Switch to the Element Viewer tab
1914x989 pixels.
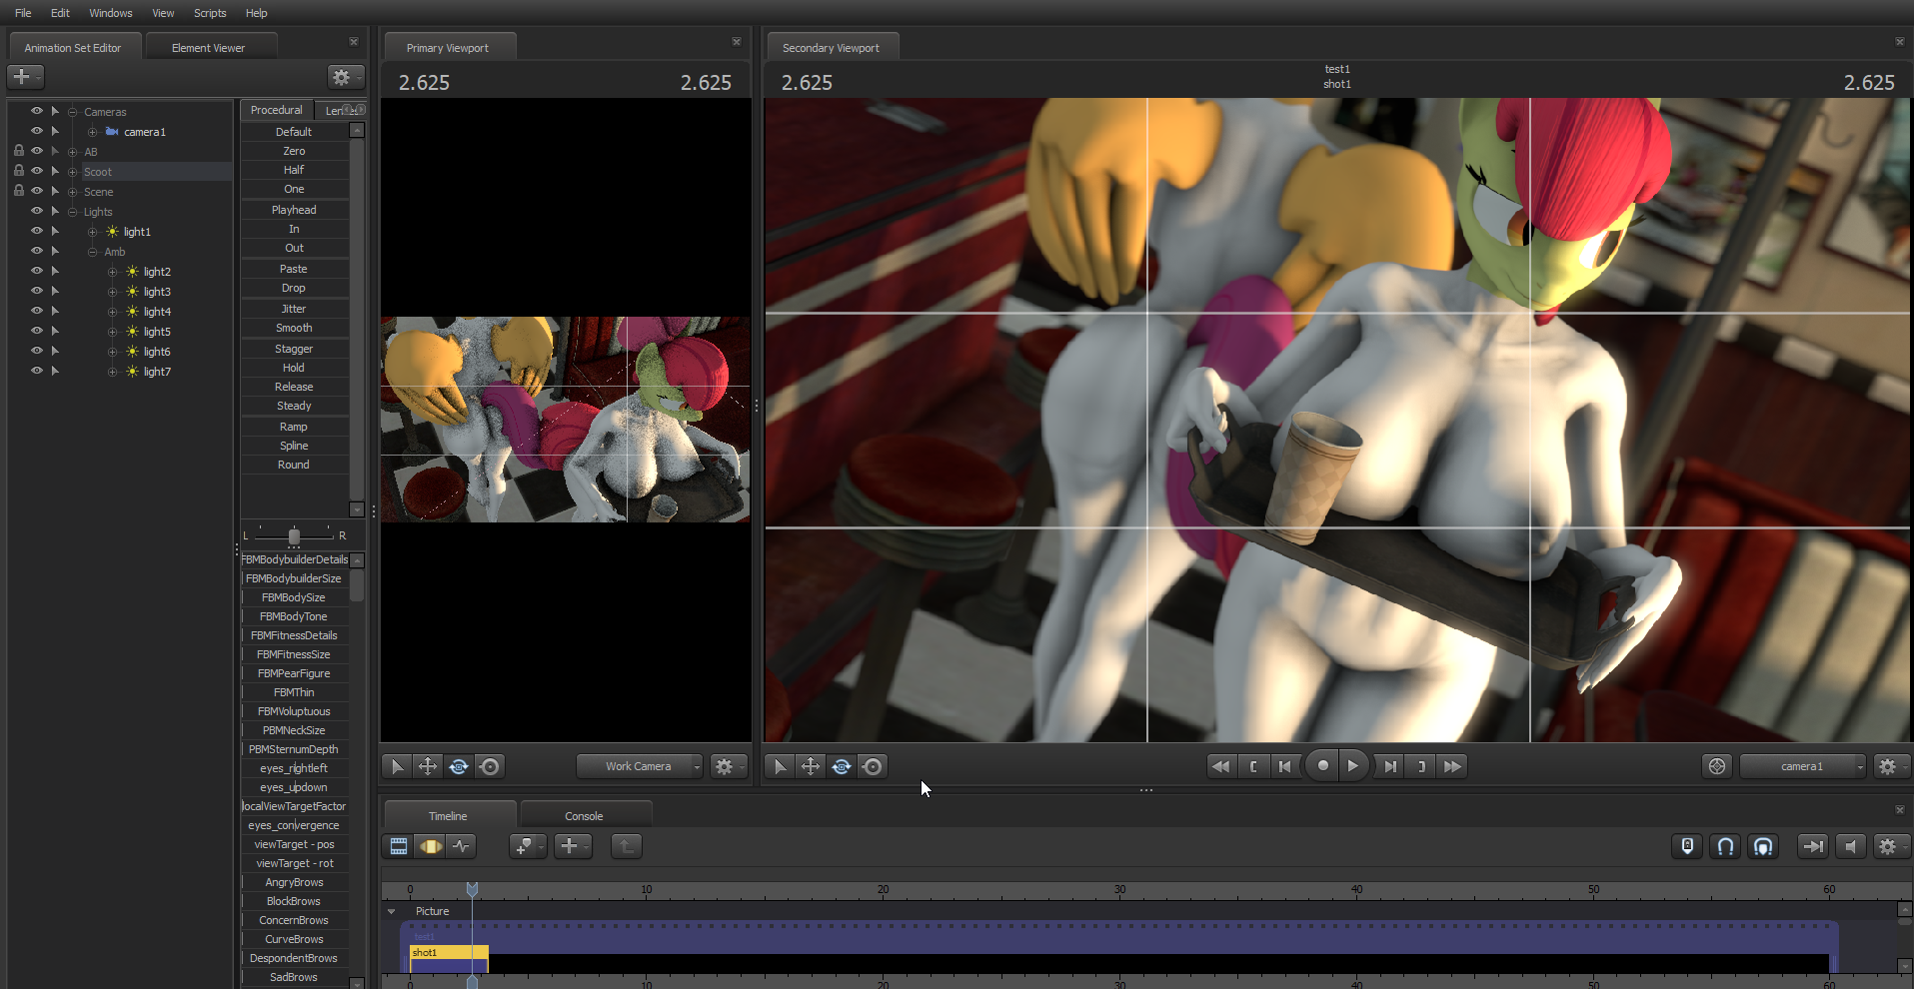point(208,47)
